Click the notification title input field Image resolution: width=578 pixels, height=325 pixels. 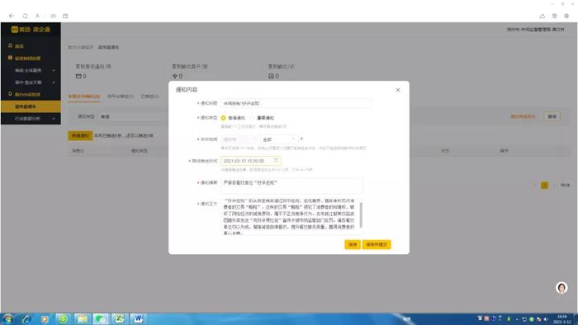tap(296, 103)
